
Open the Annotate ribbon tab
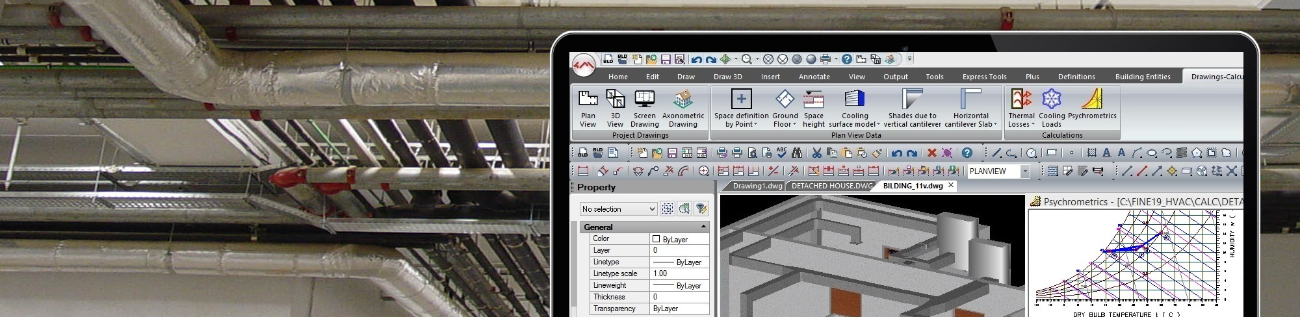814,77
